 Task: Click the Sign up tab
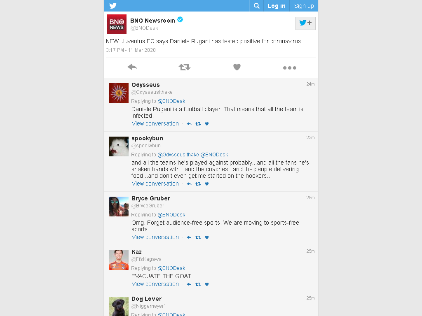click(304, 6)
